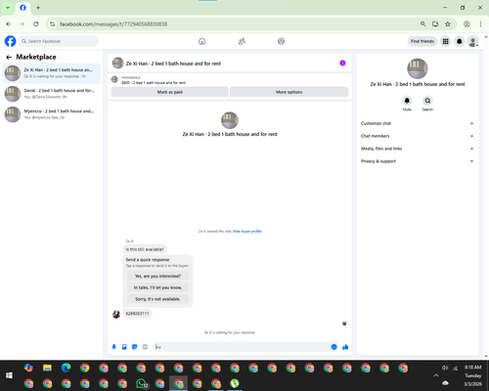Open the Friends icon in top navigation
The width and height of the screenshot is (489, 391).
[242, 41]
